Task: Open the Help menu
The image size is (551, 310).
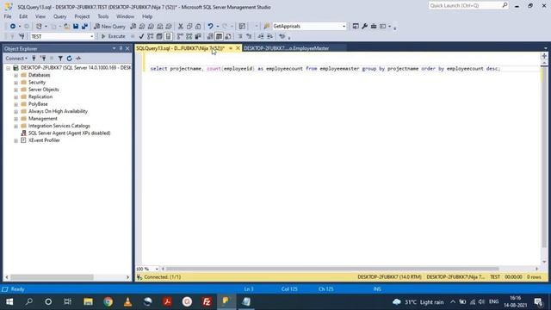Action: 147,16
